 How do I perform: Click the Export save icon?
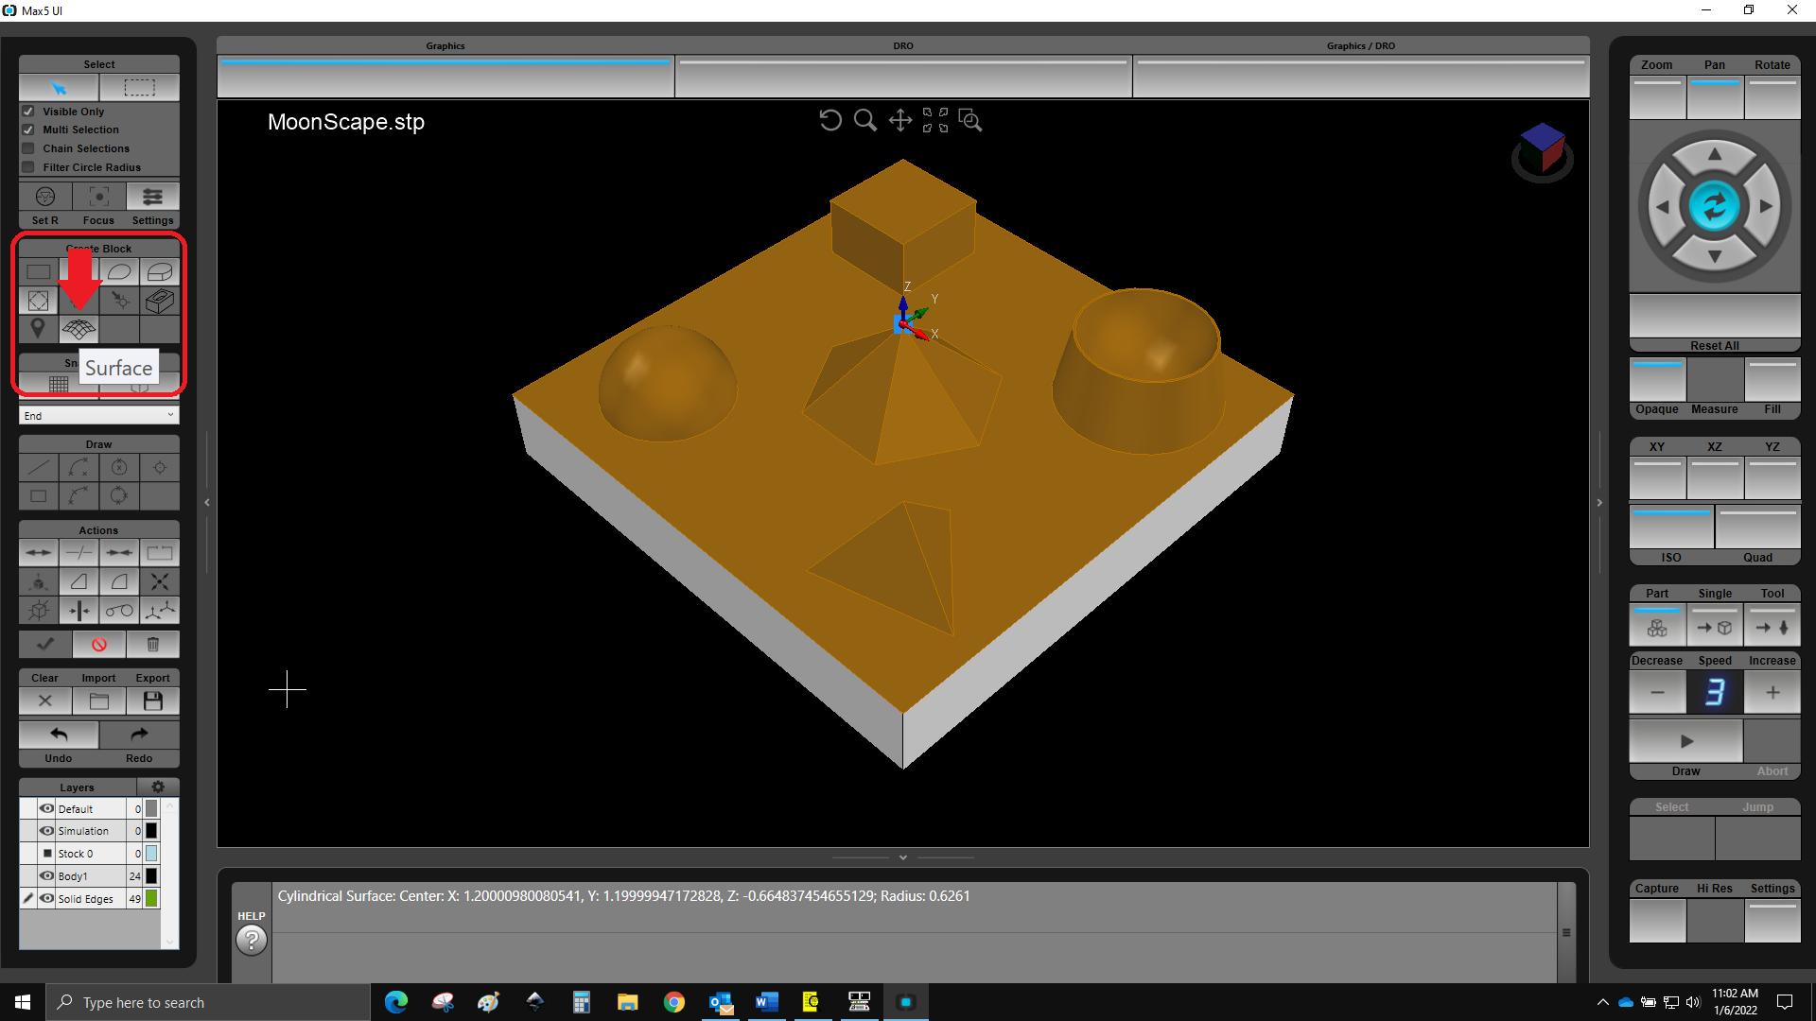pyautogui.click(x=152, y=701)
